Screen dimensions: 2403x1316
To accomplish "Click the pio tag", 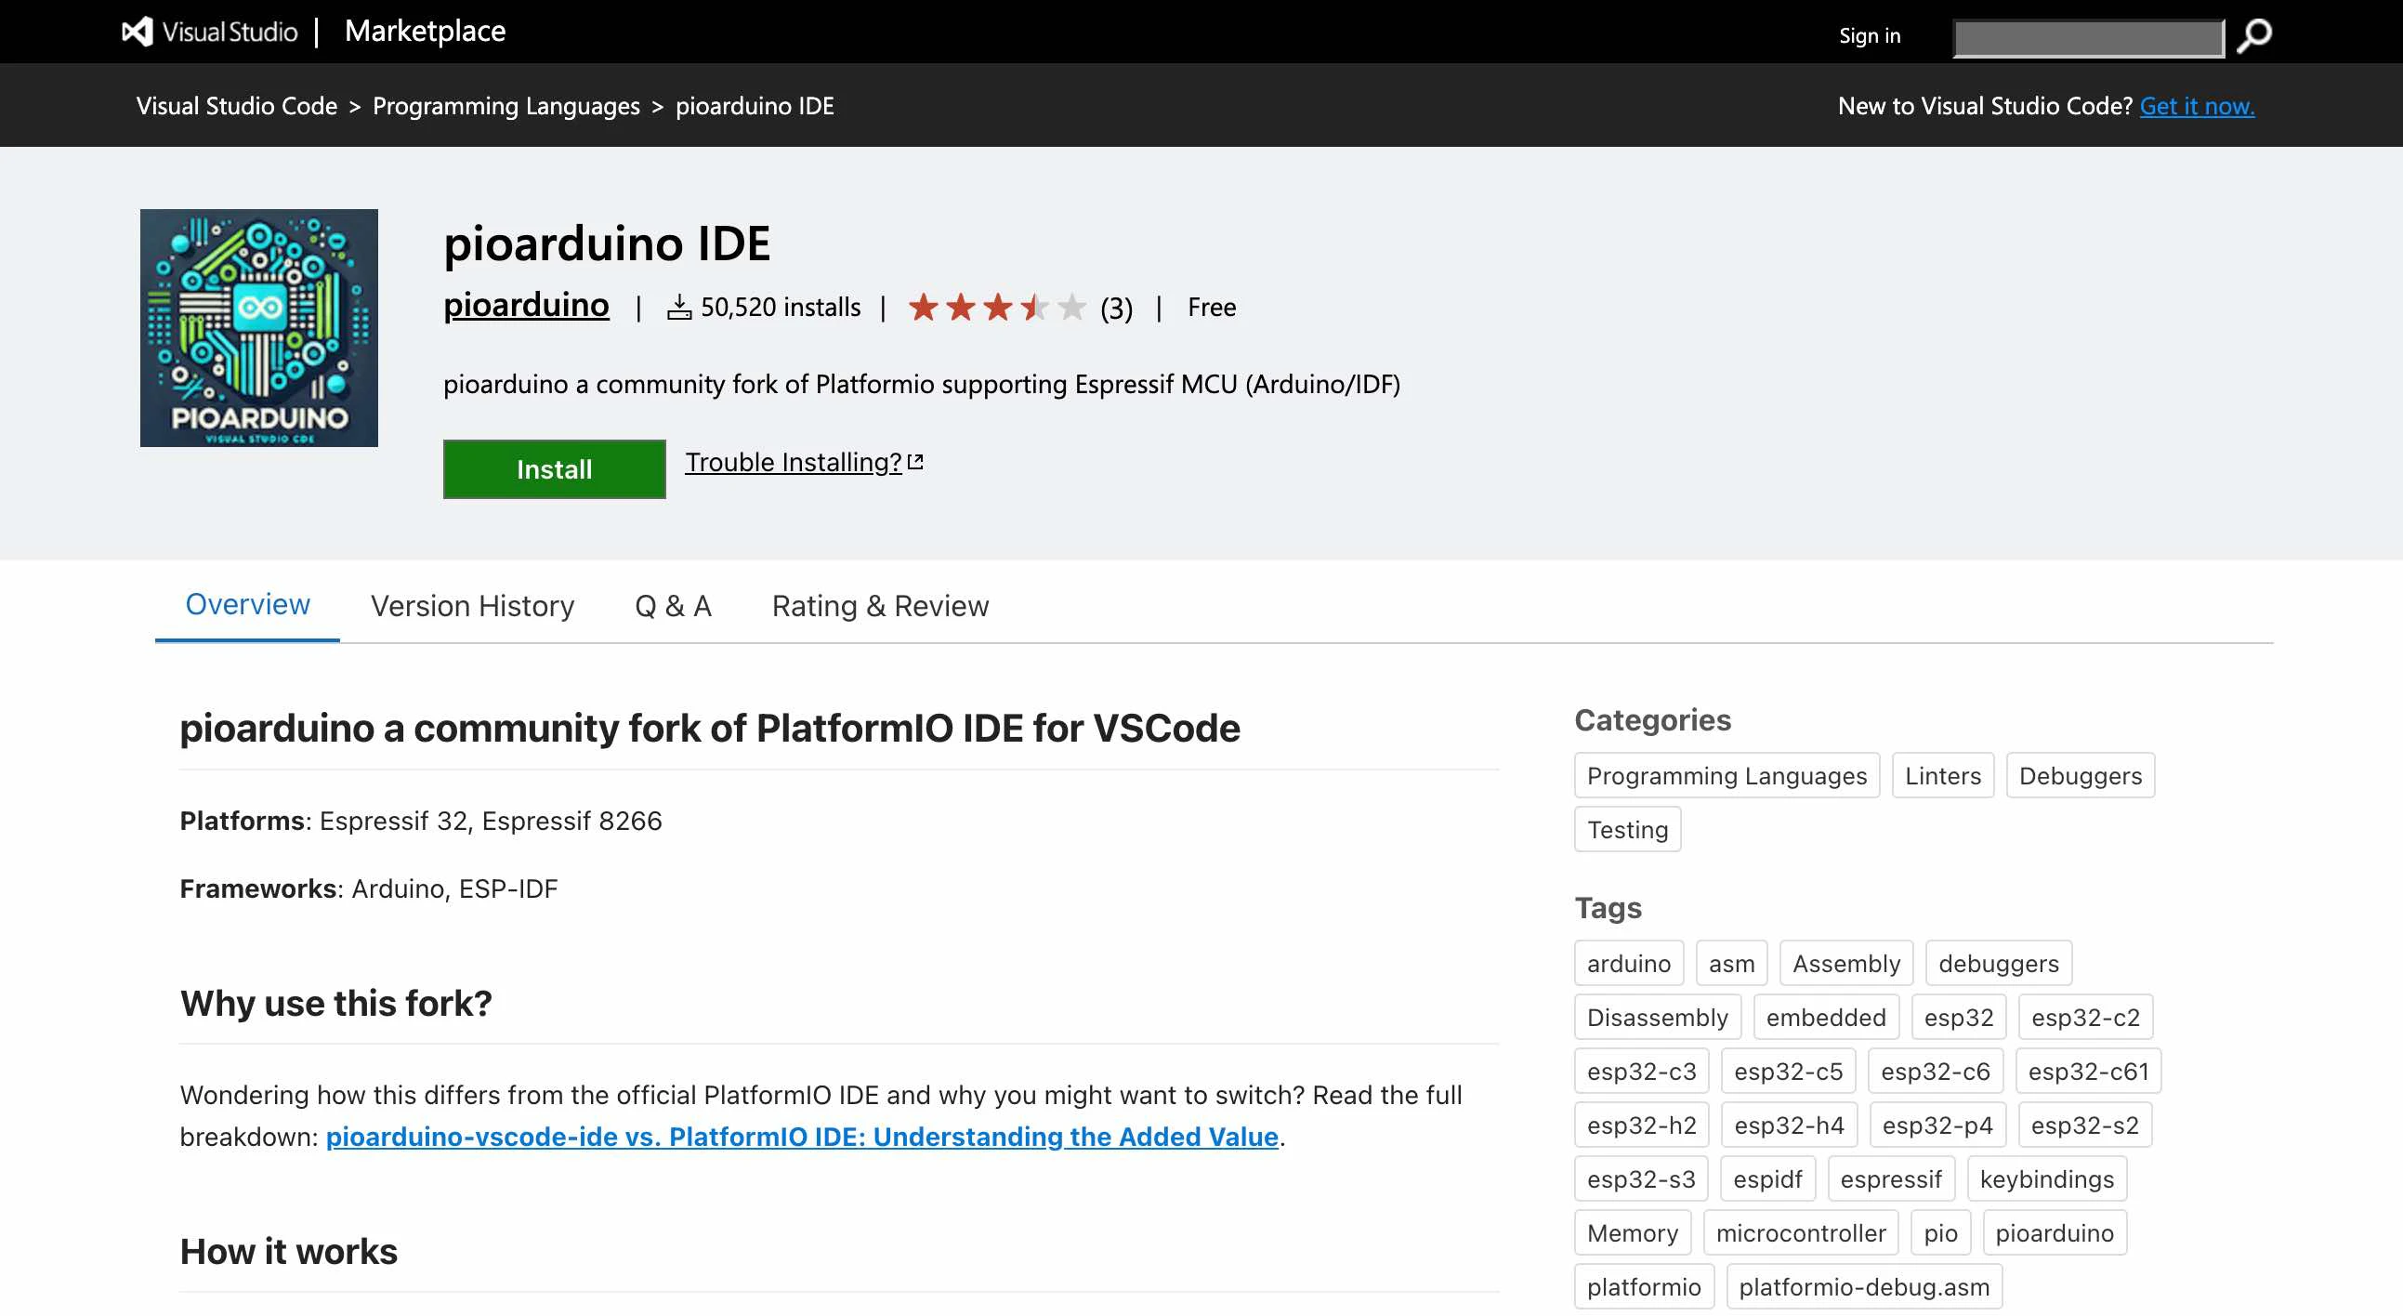I will [1940, 1233].
